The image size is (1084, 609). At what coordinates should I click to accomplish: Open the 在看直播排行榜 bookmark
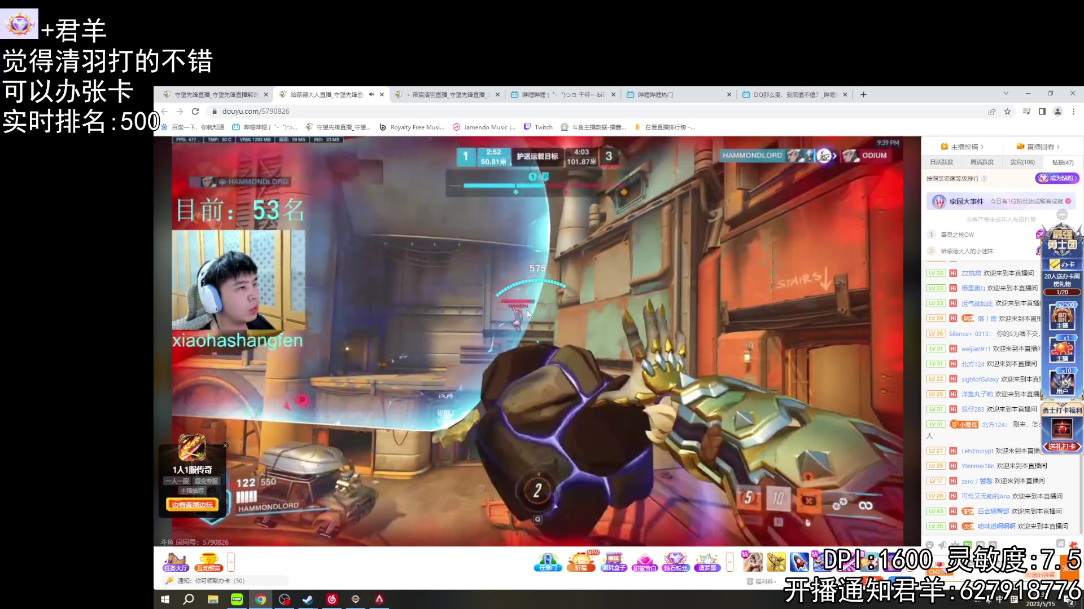coord(665,127)
